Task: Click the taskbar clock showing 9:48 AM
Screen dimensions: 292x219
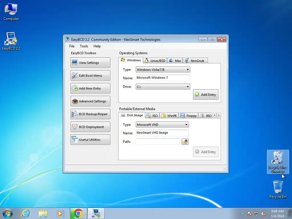Action: point(277,214)
